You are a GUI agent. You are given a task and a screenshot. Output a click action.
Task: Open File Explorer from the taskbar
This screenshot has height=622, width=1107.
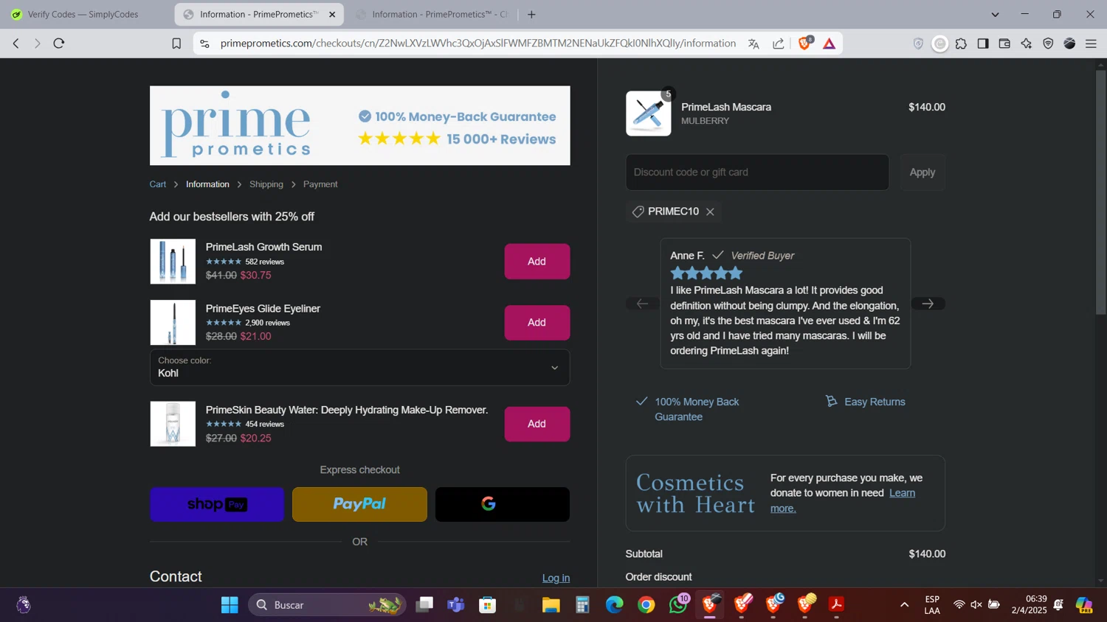(x=551, y=605)
